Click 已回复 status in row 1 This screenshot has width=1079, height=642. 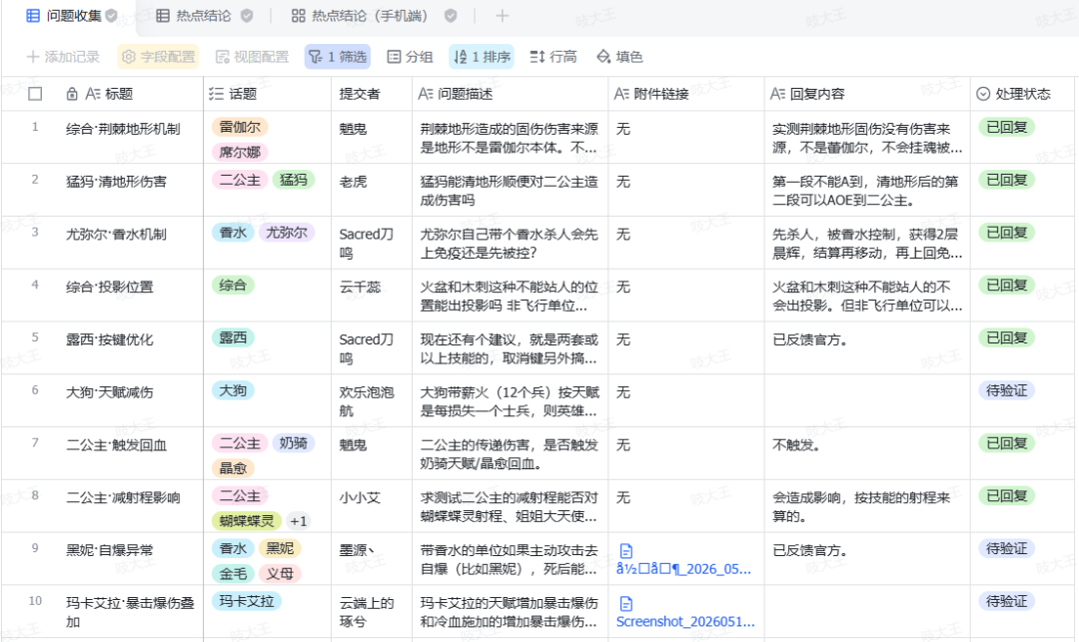point(1007,127)
